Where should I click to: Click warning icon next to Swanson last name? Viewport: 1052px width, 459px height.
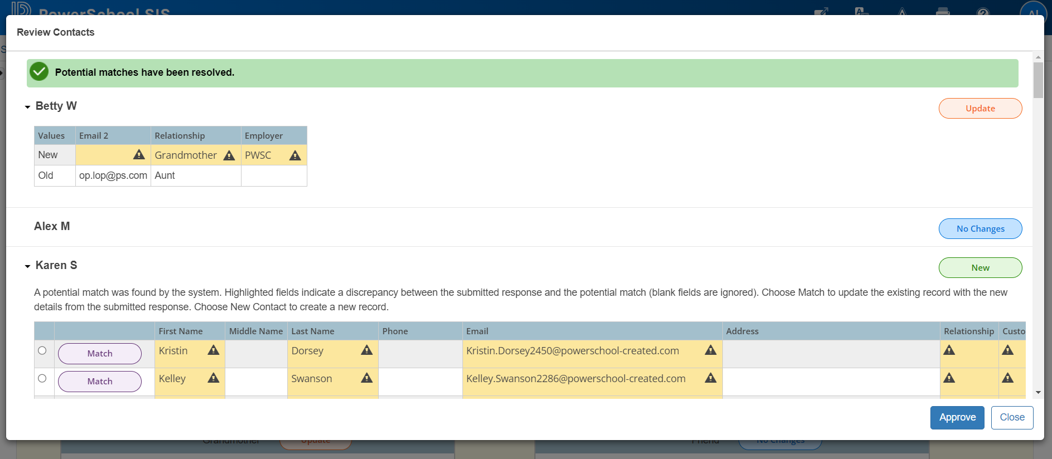click(x=366, y=378)
